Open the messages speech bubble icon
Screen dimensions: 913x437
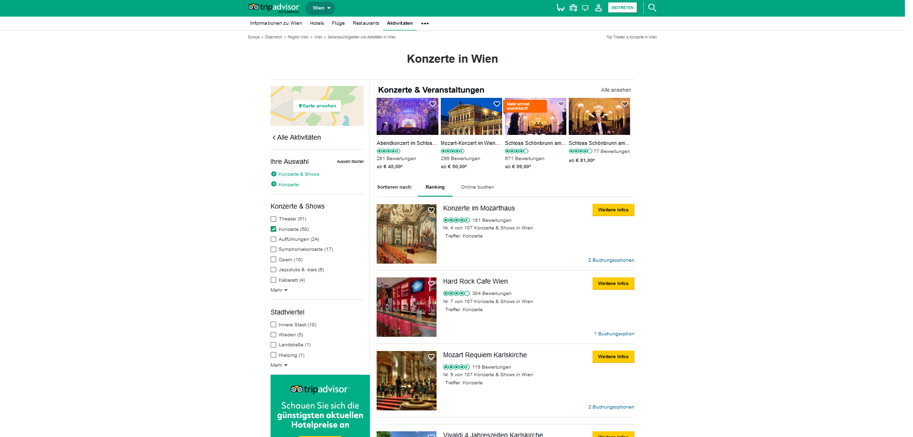[585, 8]
